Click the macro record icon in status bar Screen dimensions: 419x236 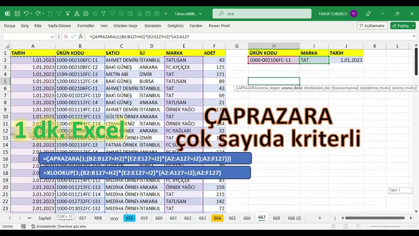point(23,226)
